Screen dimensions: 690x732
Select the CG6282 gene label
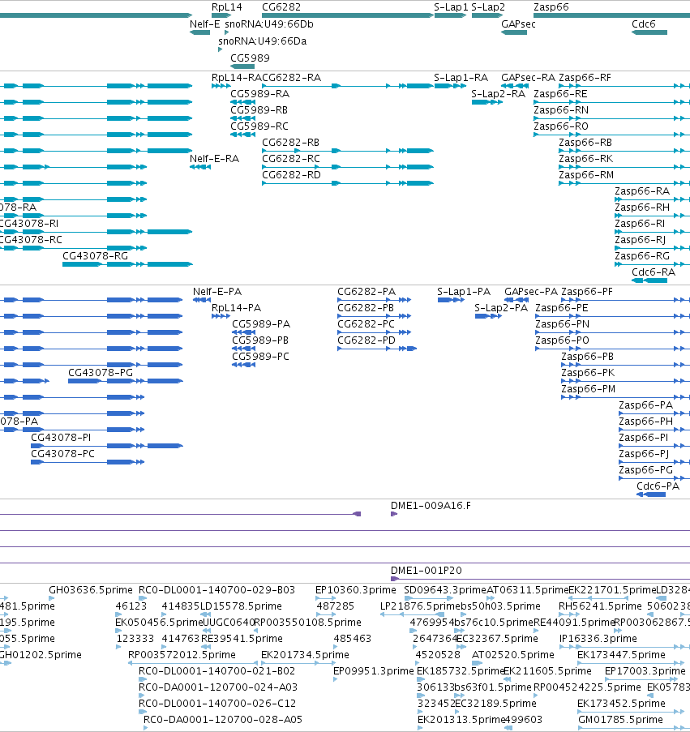click(281, 7)
